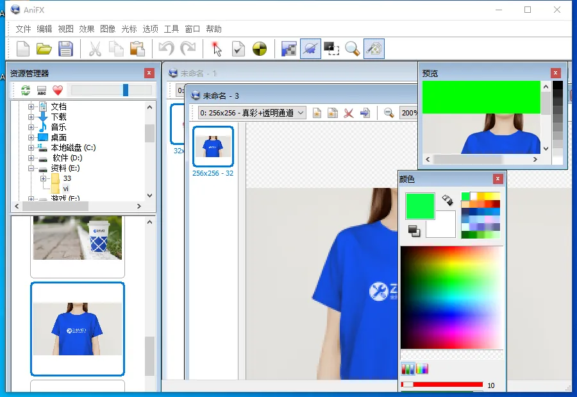Save the file using the floppy disk icon
This screenshot has height=397, width=577.
pos(65,49)
